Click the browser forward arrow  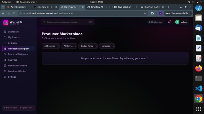coord(9,13)
